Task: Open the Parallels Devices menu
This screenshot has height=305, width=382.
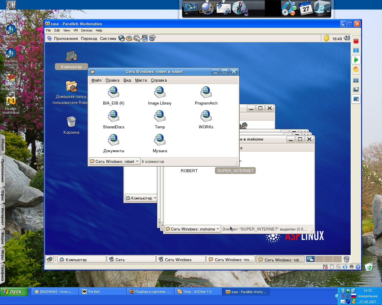Action: click(87, 30)
